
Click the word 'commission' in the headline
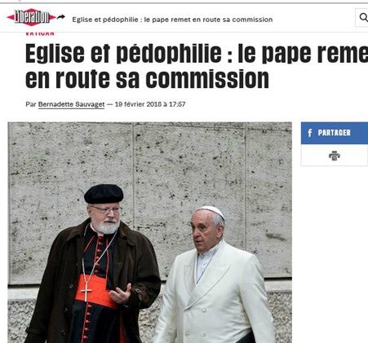(207, 79)
